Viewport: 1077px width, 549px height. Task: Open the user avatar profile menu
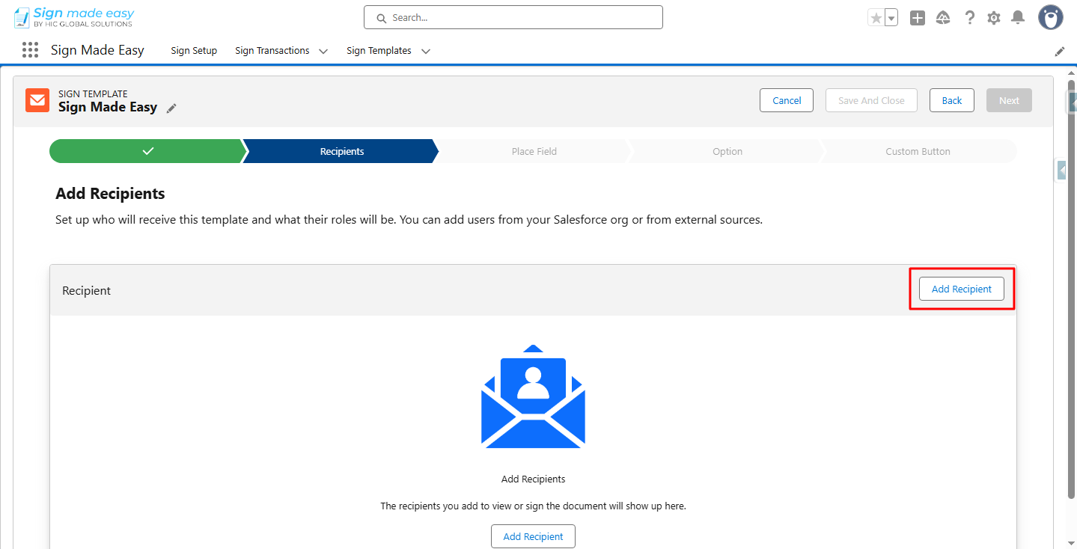point(1049,16)
